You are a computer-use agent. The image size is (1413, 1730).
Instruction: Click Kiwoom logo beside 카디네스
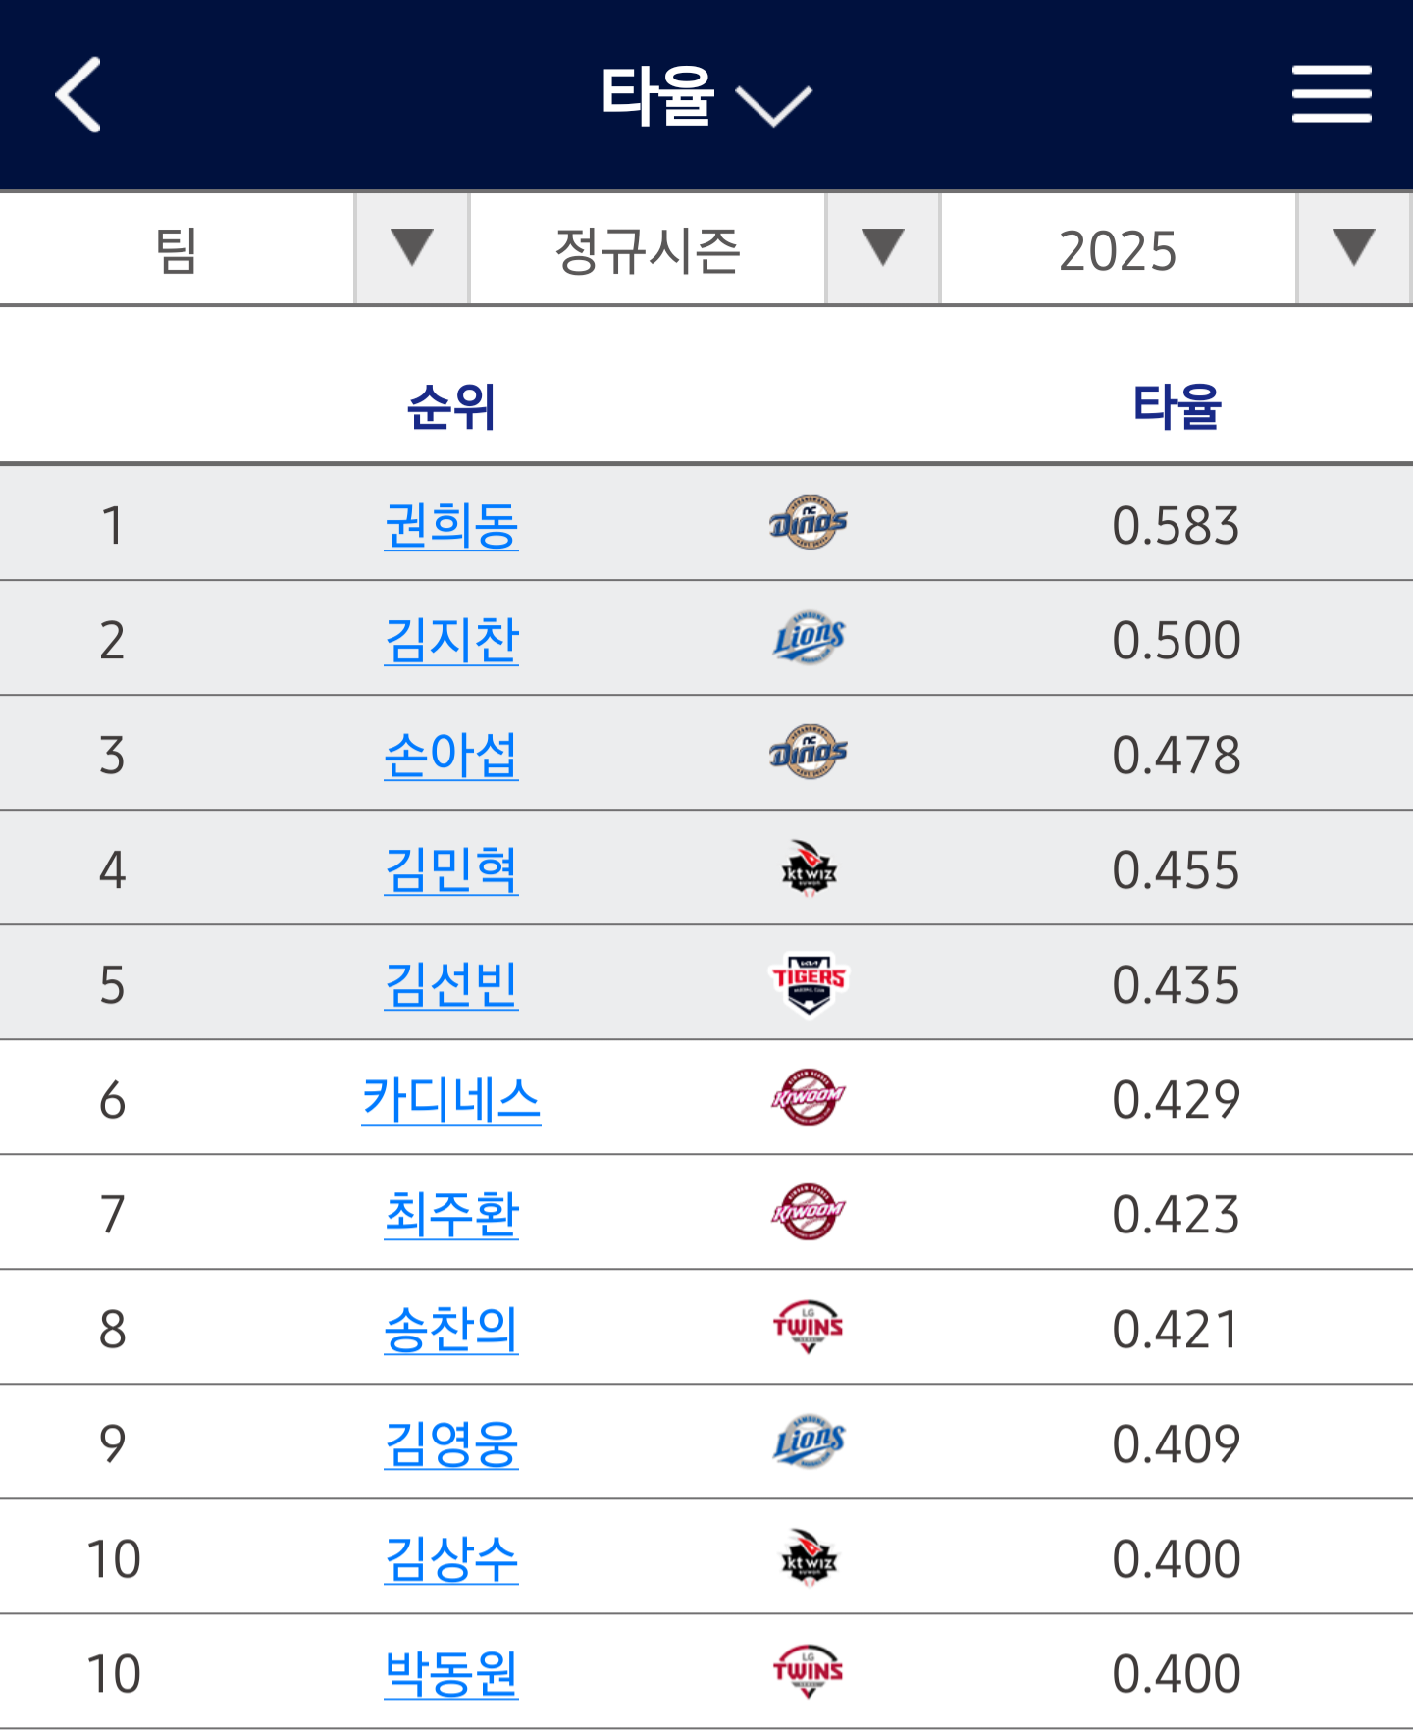click(x=808, y=1097)
